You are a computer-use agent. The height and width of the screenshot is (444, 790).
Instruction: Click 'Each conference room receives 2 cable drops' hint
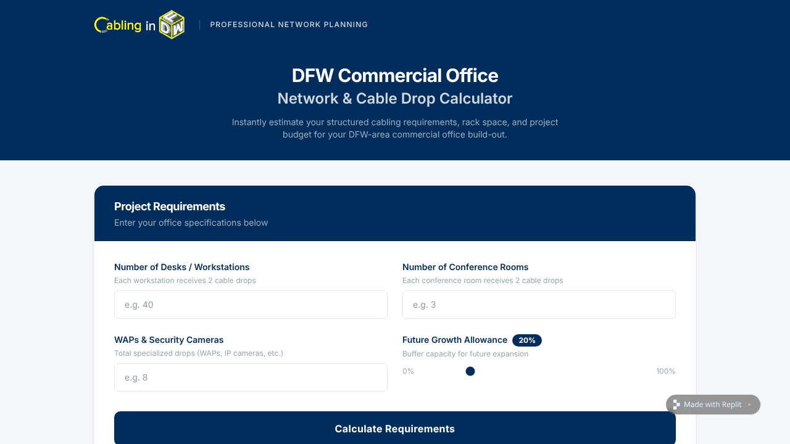click(483, 281)
